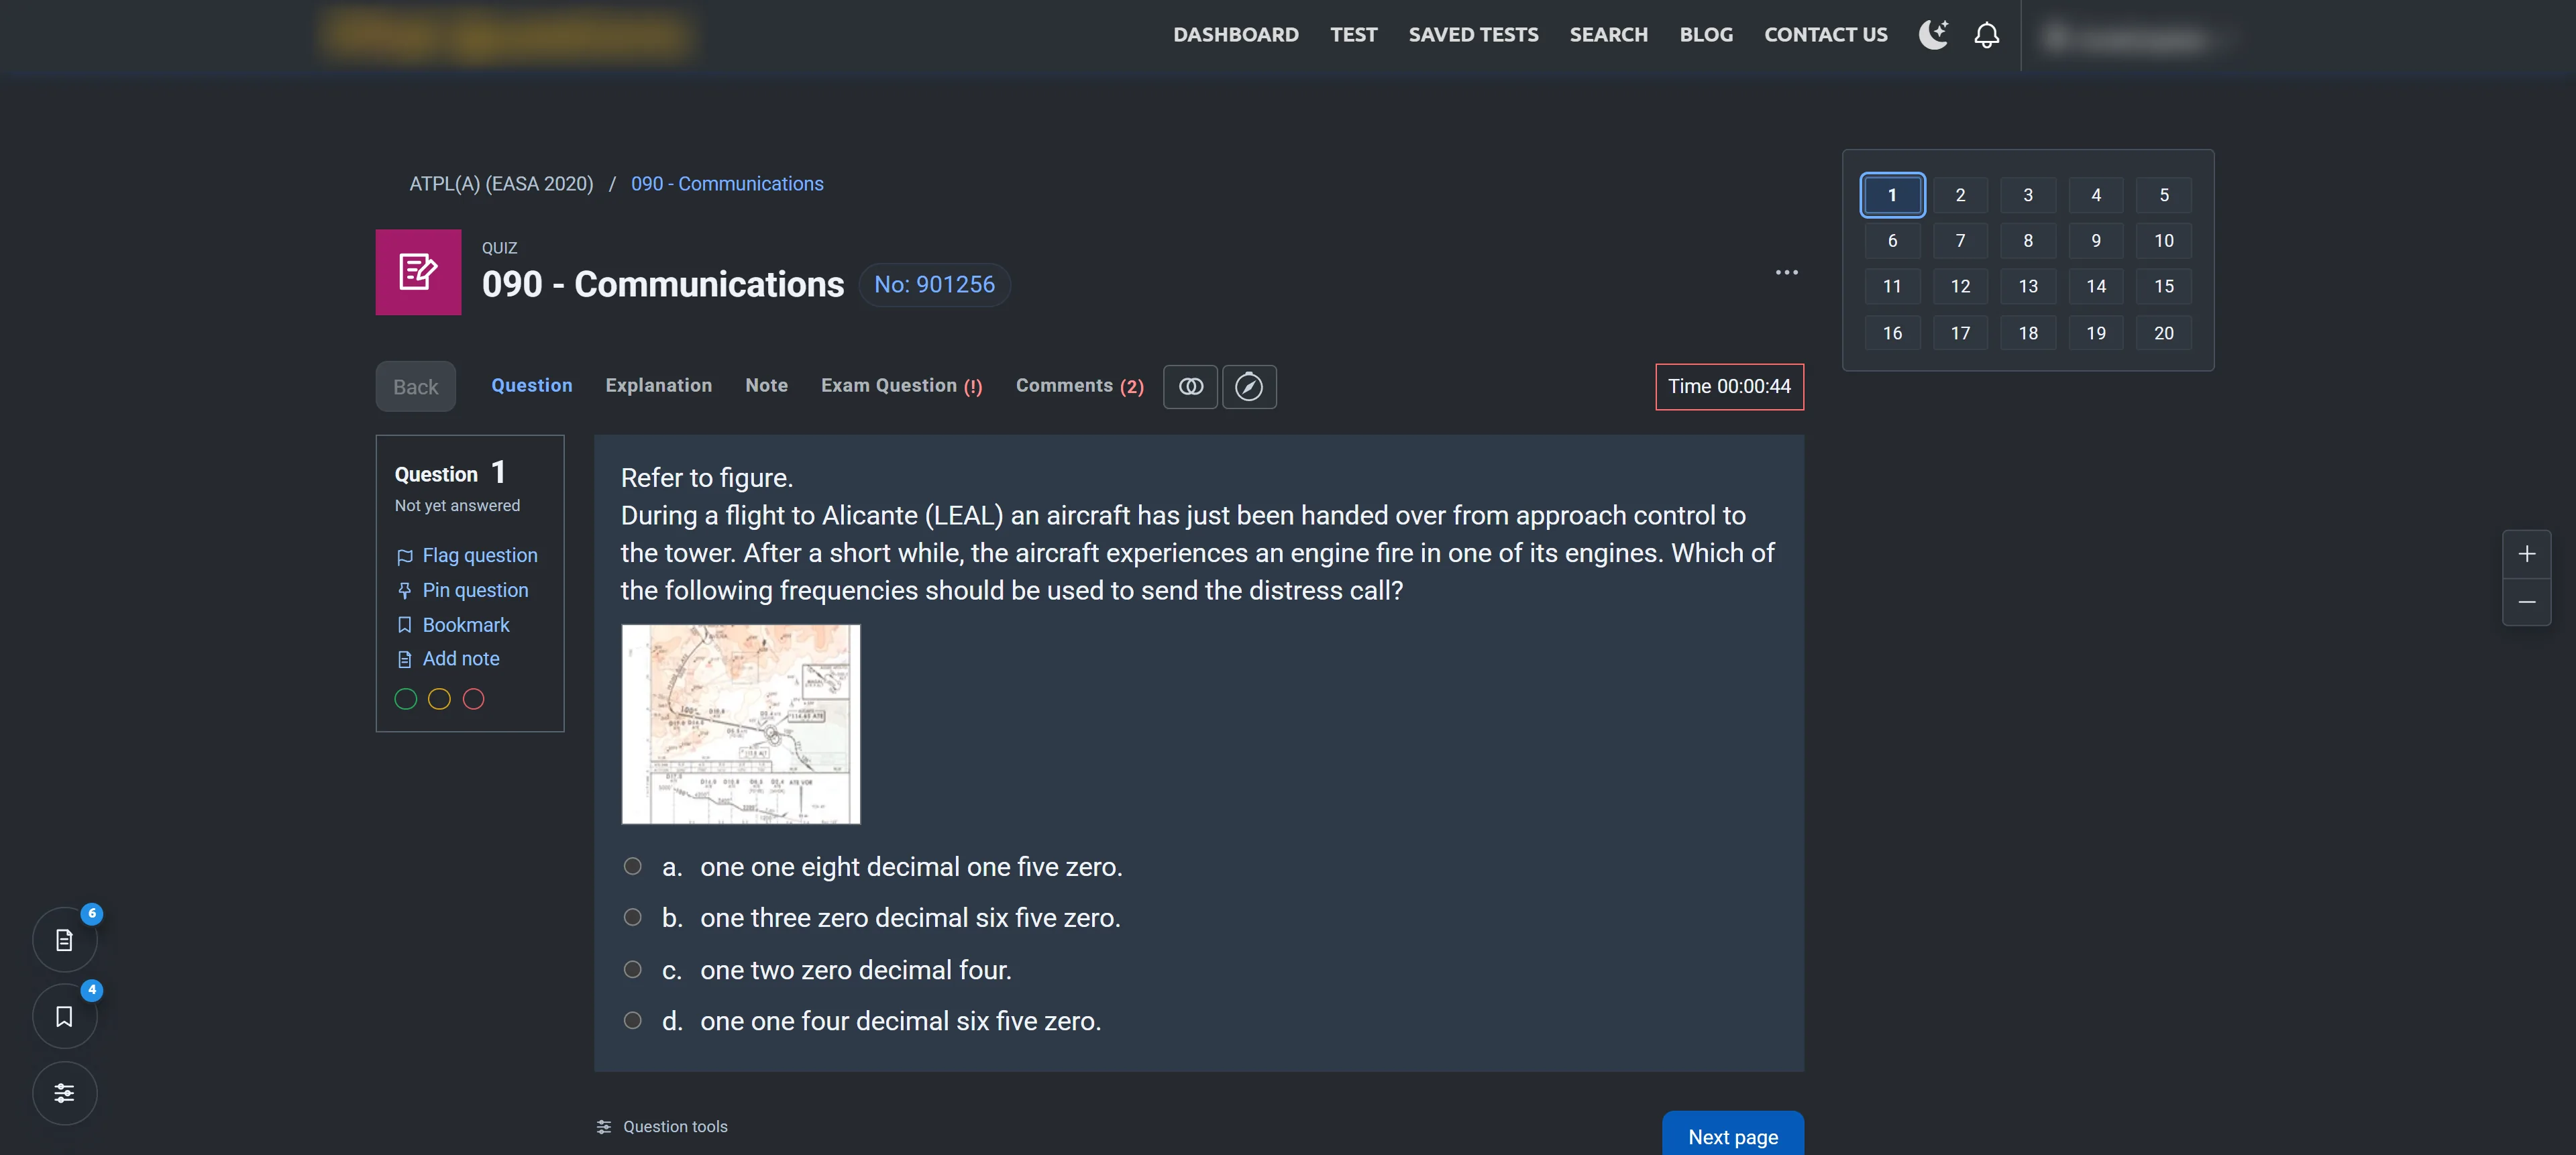Open the compass tool icon
This screenshot has height=1155, width=2576.
pyautogui.click(x=1249, y=387)
